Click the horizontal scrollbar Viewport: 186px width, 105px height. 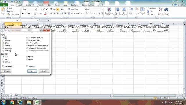[144, 95]
